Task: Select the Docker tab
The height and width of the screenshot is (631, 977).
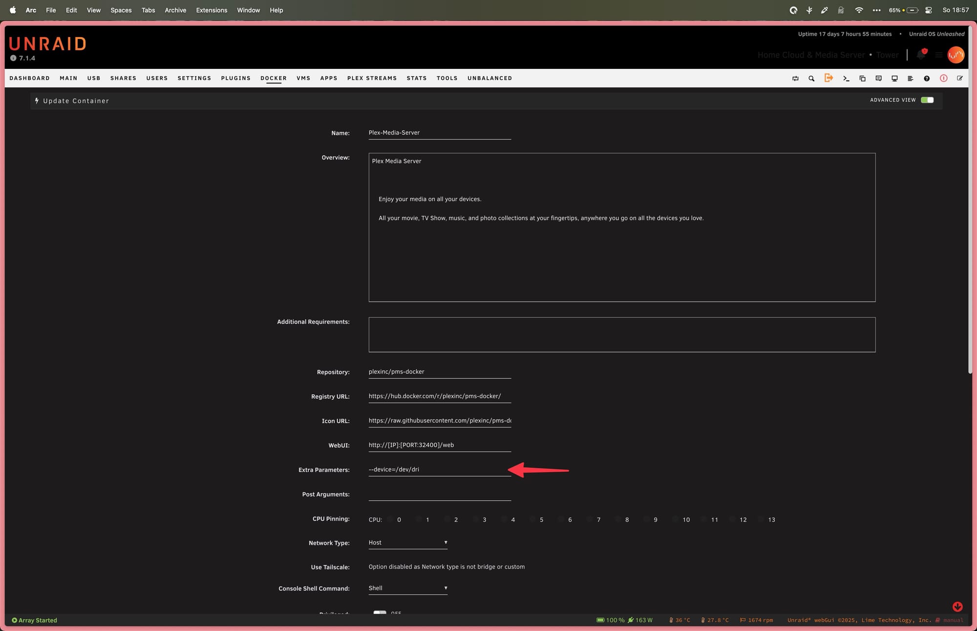Action: [274, 78]
